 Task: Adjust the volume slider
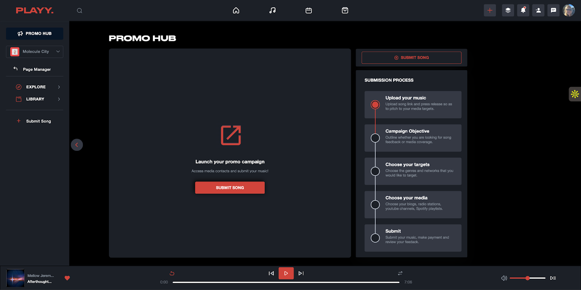coord(527,278)
